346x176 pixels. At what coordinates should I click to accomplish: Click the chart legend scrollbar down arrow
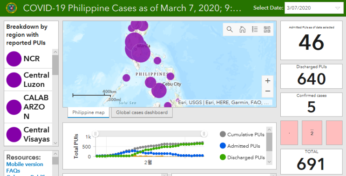point(269,162)
